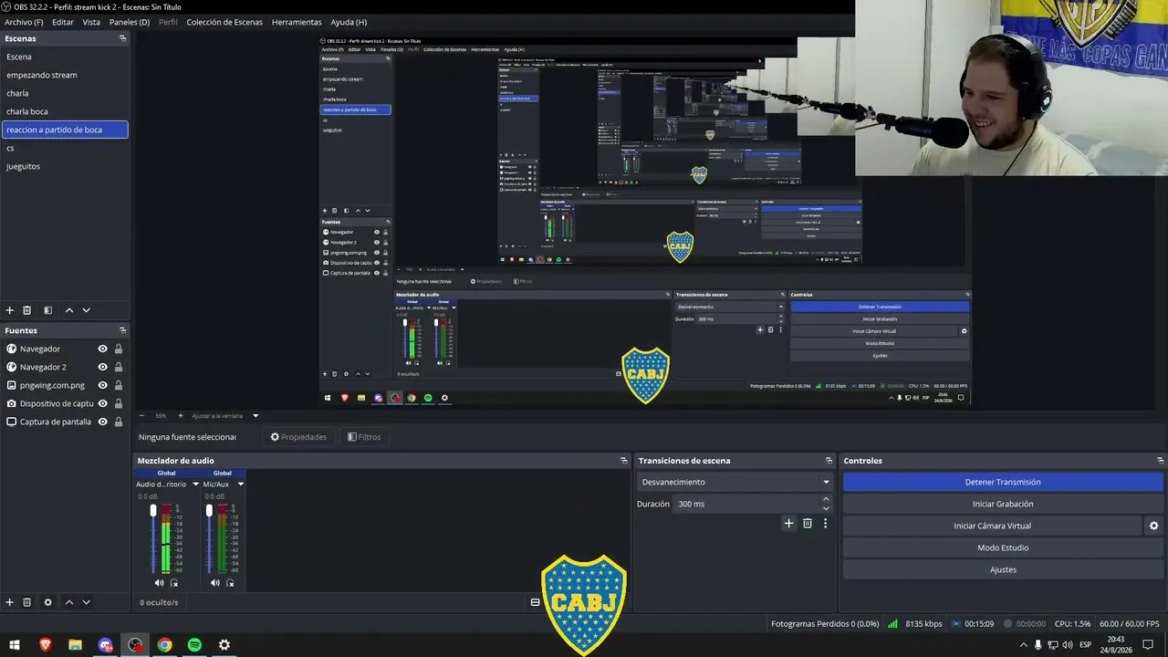1168x657 pixels.
Task: Toggle audio mixer layout icon
Action: point(535,602)
